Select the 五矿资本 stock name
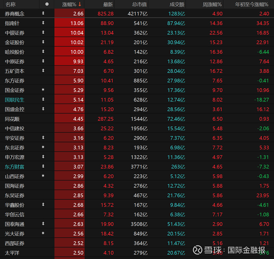Viewport: 274px width, 259px height. coord(14,71)
